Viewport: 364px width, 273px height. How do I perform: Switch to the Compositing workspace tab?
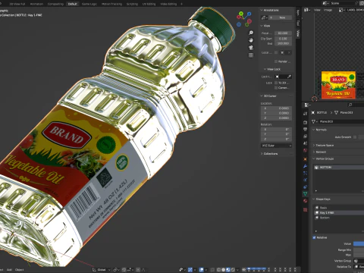[55, 4]
